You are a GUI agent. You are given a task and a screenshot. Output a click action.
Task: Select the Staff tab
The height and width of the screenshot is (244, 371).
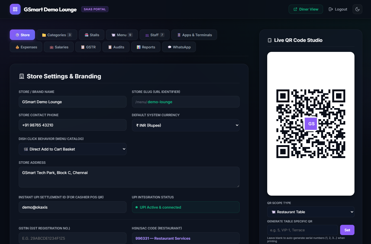coord(154,35)
